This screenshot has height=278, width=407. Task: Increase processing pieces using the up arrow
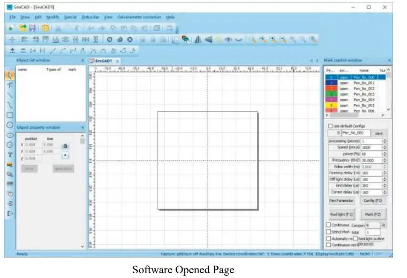coord(384,140)
